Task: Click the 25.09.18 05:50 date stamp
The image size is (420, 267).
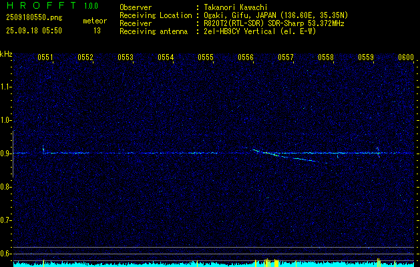Action: [x=33, y=30]
